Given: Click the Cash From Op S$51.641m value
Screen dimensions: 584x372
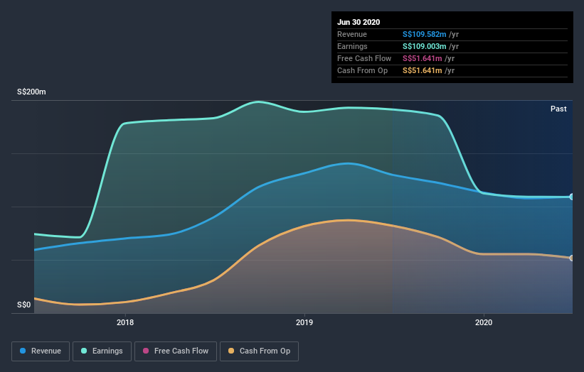Looking at the screenshot, I should click(423, 70).
